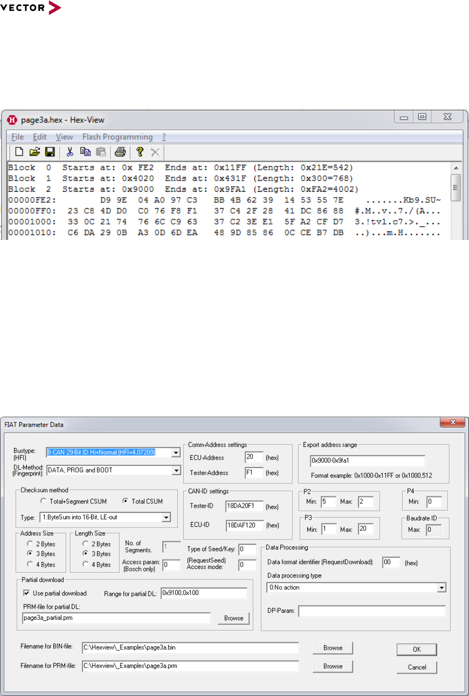Expand the Bustype (HFI) dropdown
This screenshot has width=469, height=696.
[x=176, y=453]
